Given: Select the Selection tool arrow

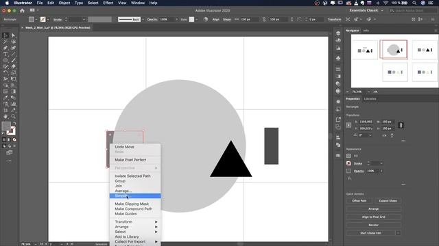Looking at the screenshot, I should click(x=5, y=36).
